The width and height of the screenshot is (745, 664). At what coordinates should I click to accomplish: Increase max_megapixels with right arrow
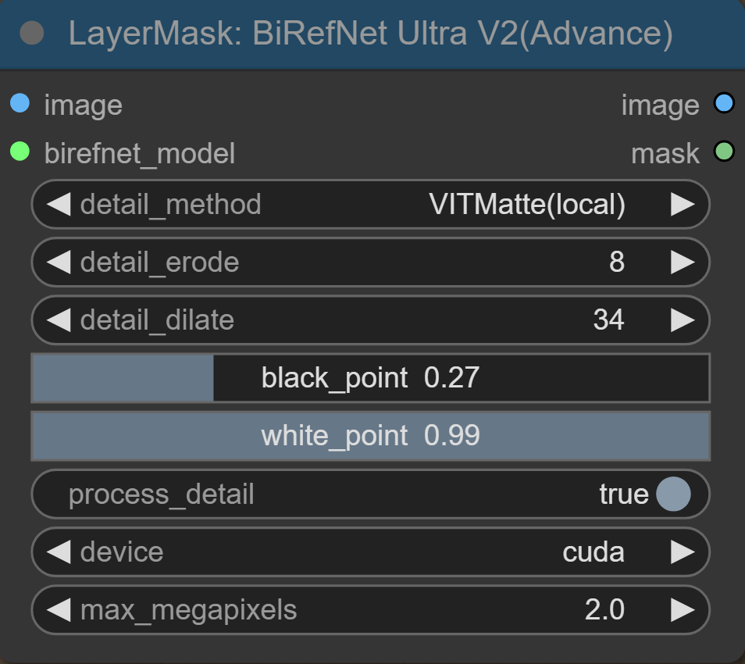point(683,610)
